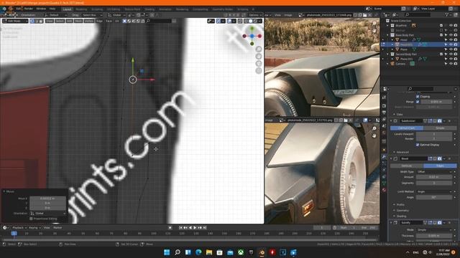
Task: Open the Help menu
Action: coord(52,9)
